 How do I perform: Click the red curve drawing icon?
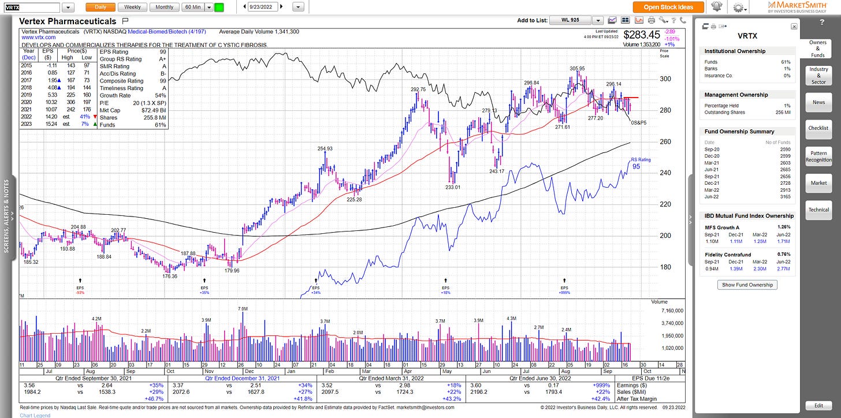pos(639,20)
